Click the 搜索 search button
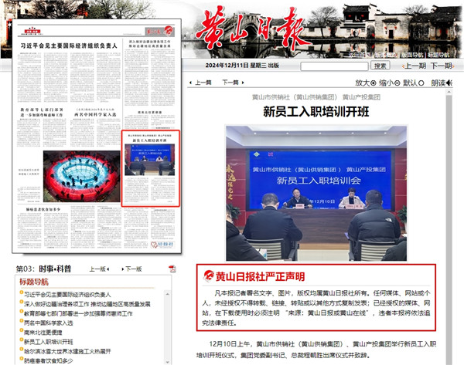 pyautogui.click(x=380, y=66)
